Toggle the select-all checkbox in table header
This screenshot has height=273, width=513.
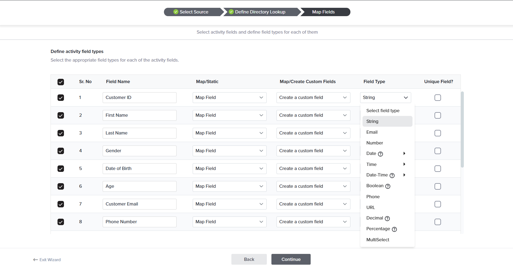(61, 82)
